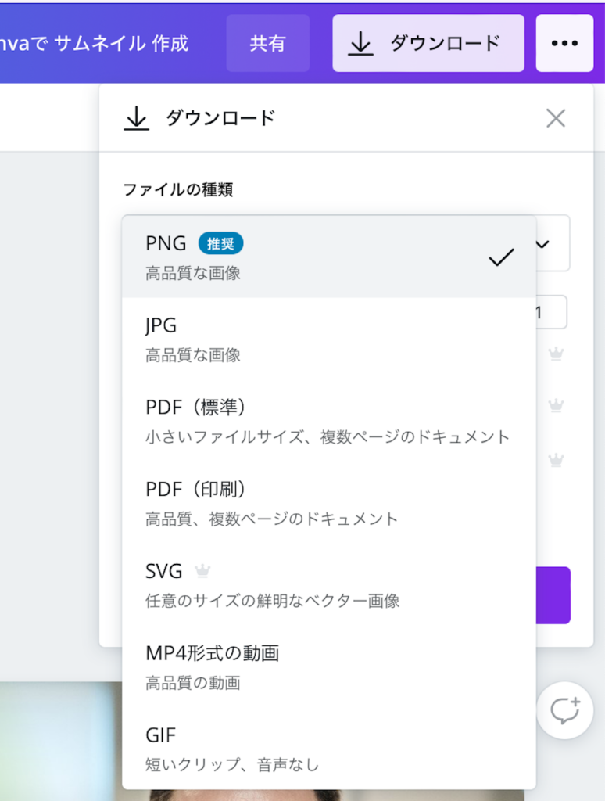605x801 pixels.
Task: Open the add comment bubble icon
Action: (564, 710)
